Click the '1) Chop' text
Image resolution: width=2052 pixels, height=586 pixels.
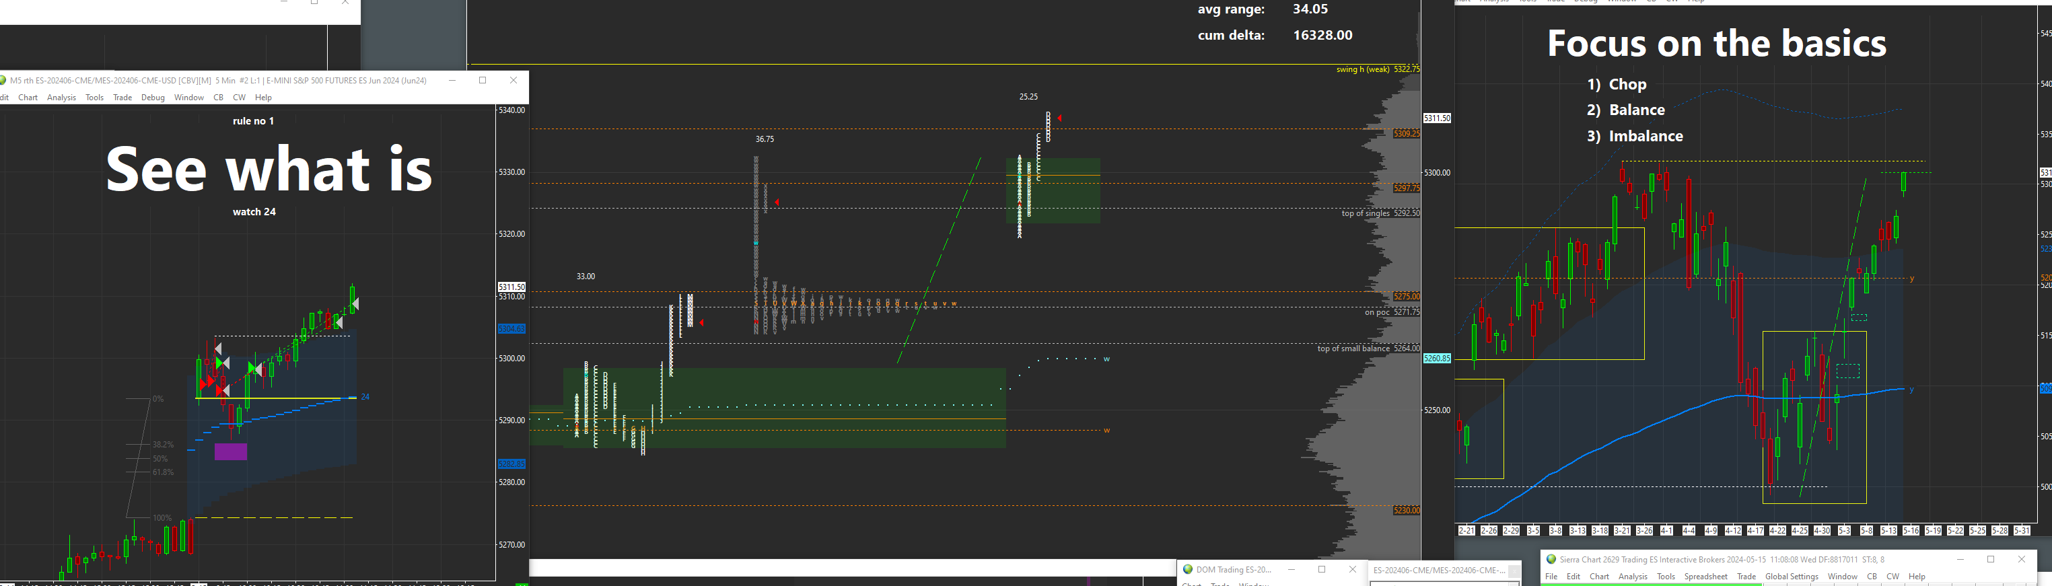[x=1617, y=84]
